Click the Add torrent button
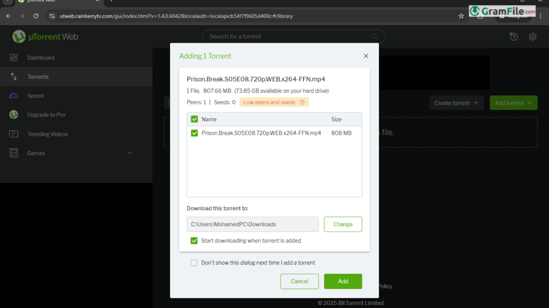The width and height of the screenshot is (549, 308). 513,103
